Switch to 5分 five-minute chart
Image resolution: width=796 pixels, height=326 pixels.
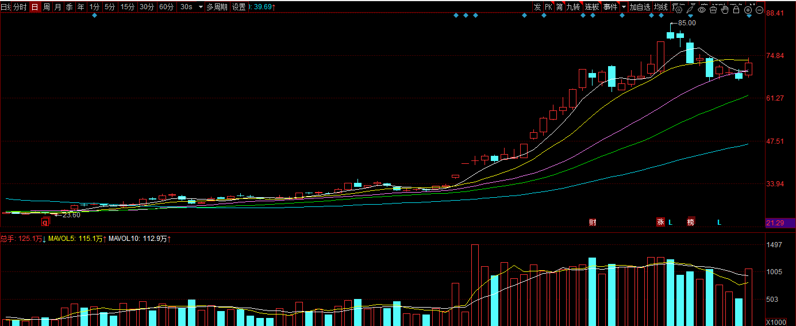110,7
